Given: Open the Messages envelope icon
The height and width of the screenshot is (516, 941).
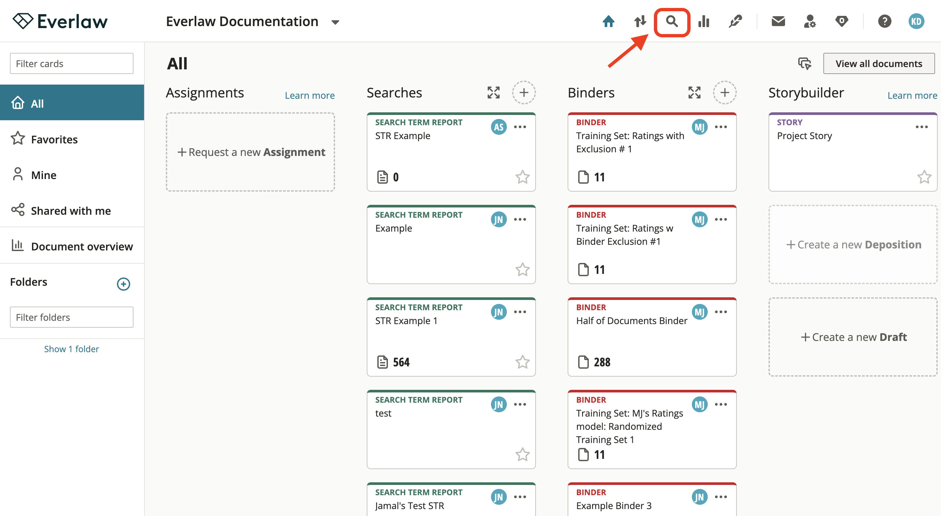Looking at the screenshot, I should 778,21.
